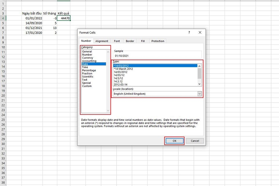
Task: Click the Category list scroll up arrow
Action: pyautogui.click(x=108, y=51)
